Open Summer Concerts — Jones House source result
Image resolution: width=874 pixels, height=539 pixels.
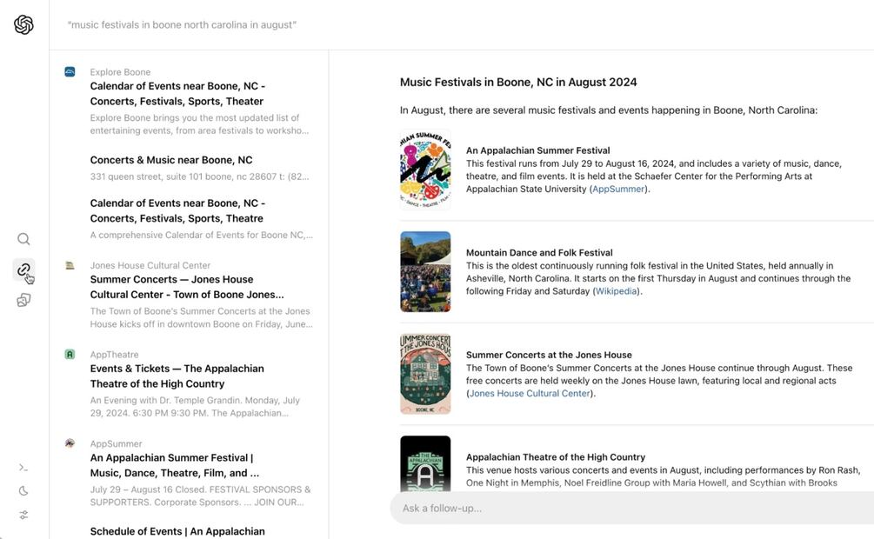186,287
